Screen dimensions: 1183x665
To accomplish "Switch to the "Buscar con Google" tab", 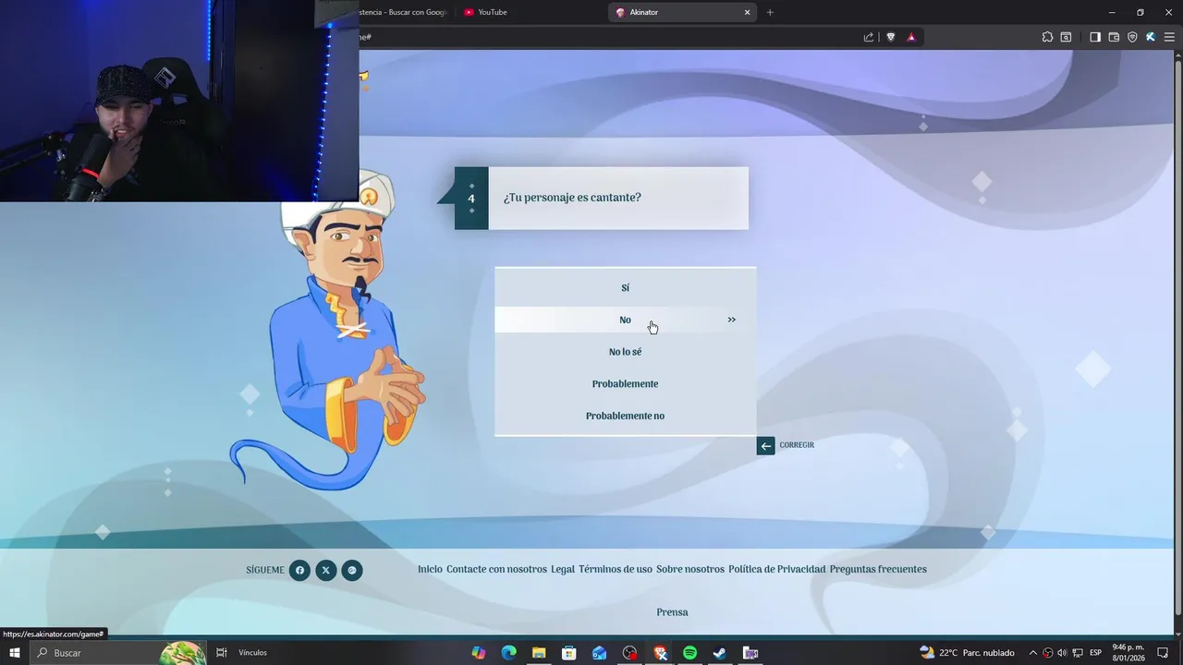I will coord(404,12).
